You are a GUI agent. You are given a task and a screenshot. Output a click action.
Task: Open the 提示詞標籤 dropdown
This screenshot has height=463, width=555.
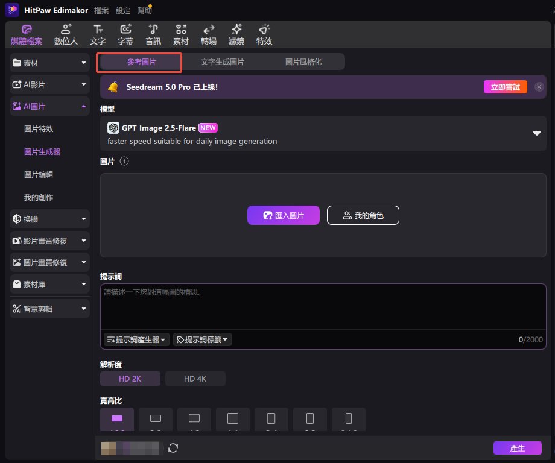click(202, 339)
